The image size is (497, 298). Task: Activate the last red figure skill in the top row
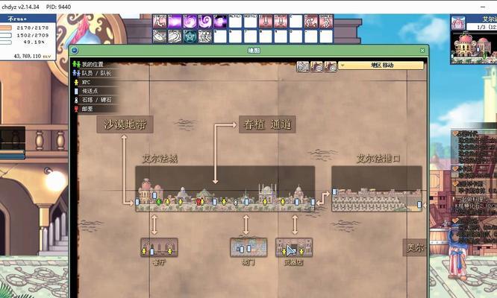point(326,22)
